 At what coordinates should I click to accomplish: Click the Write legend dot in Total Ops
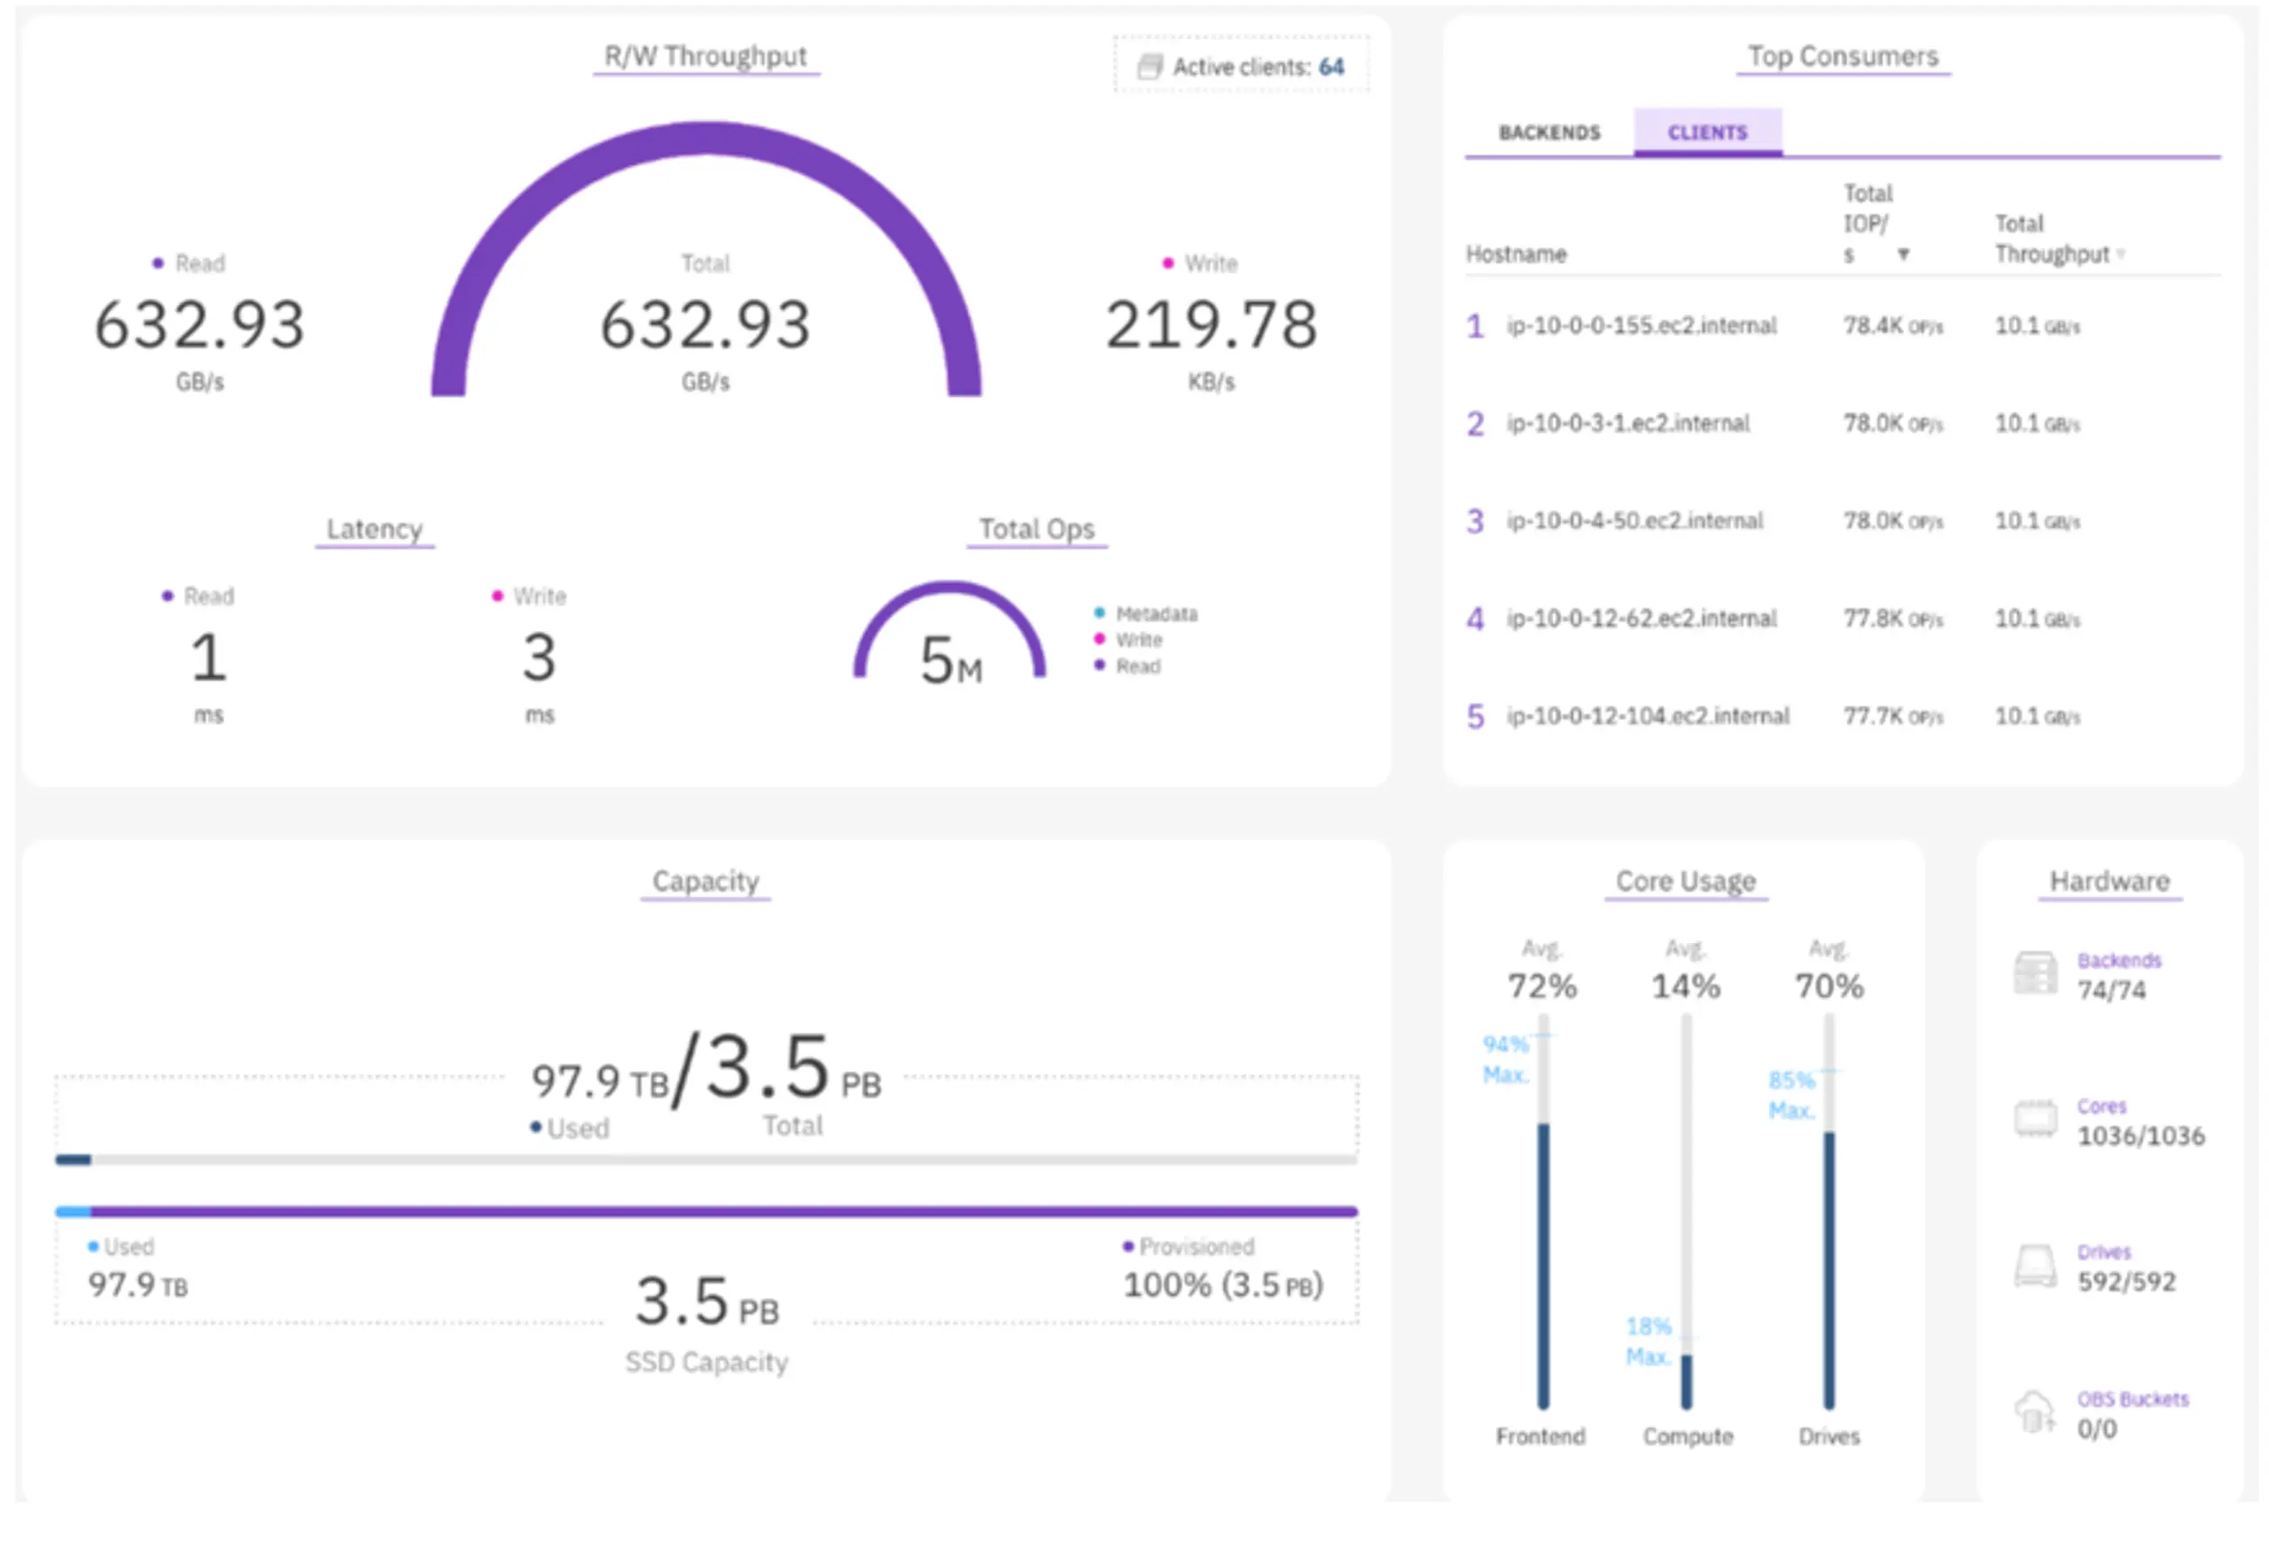1099,639
